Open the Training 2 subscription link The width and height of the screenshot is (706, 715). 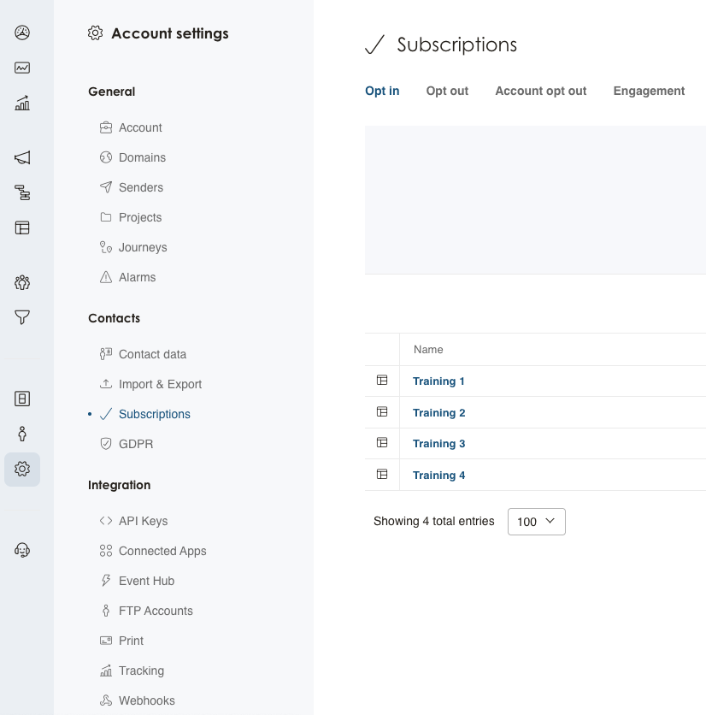[438, 412]
